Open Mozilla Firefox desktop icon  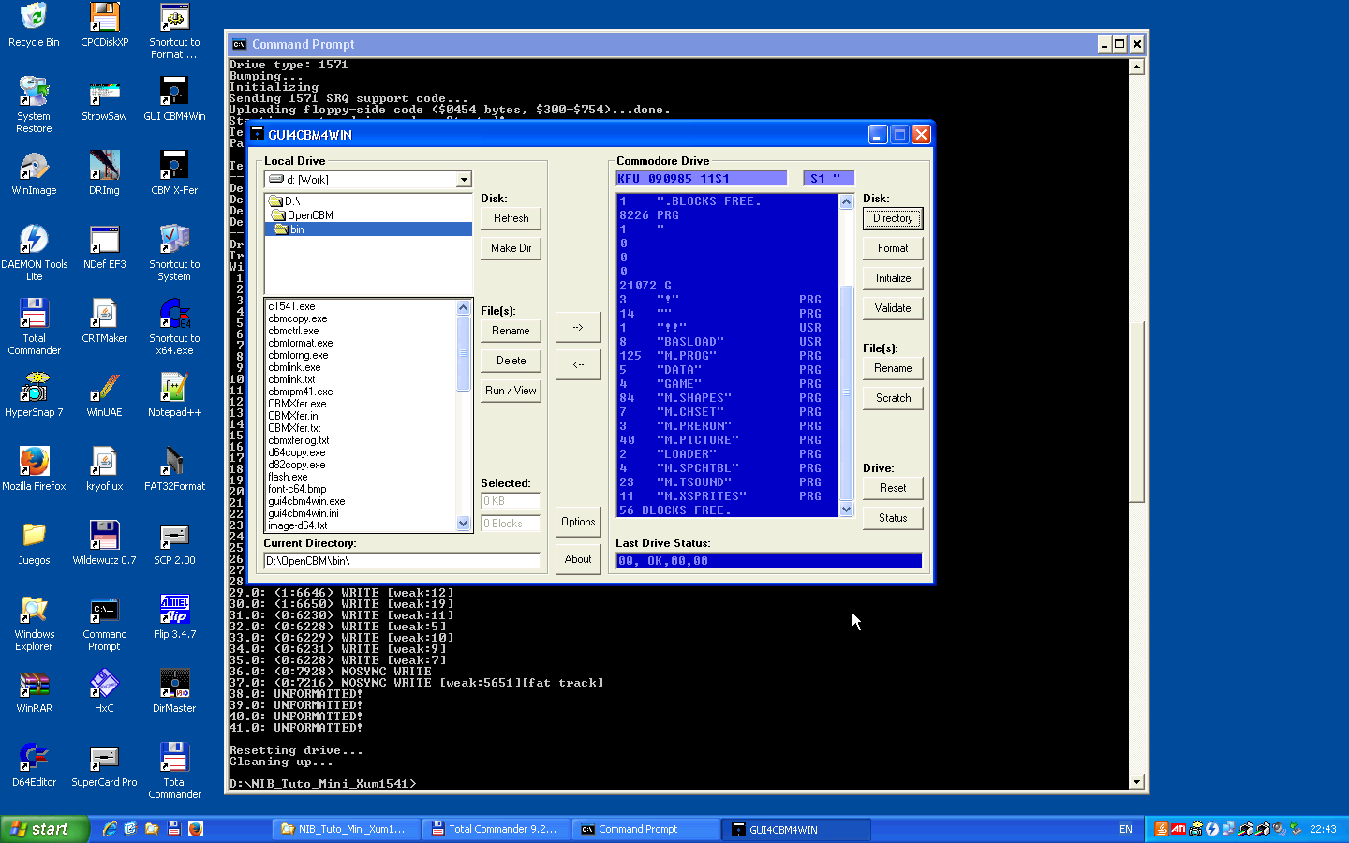tap(34, 469)
